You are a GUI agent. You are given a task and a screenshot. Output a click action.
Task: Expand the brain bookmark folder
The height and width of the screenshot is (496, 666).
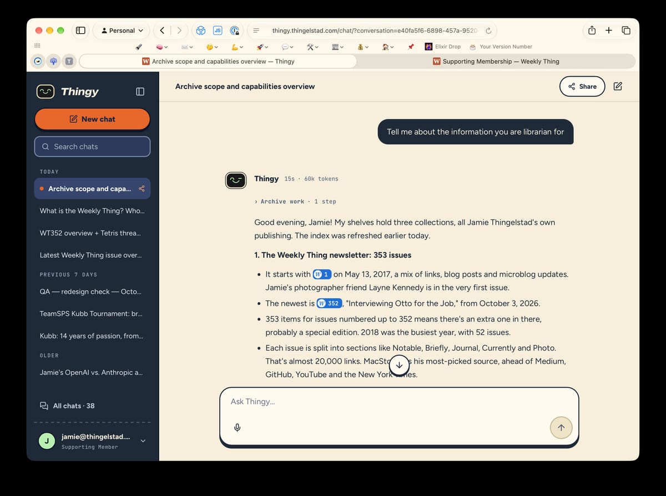click(x=162, y=47)
